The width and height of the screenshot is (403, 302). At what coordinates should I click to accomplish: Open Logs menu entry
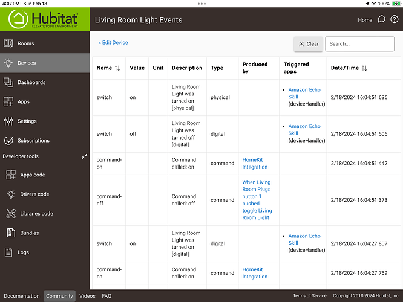click(x=45, y=252)
